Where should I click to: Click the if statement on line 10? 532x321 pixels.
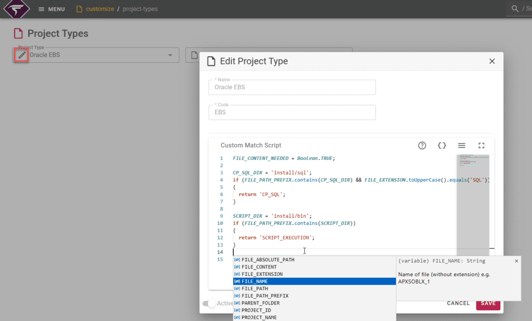pyautogui.click(x=294, y=223)
